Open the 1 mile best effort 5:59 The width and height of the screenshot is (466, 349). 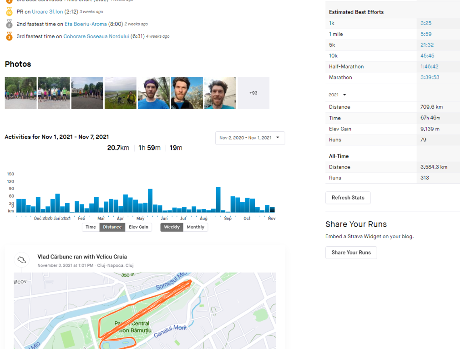click(426, 34)
